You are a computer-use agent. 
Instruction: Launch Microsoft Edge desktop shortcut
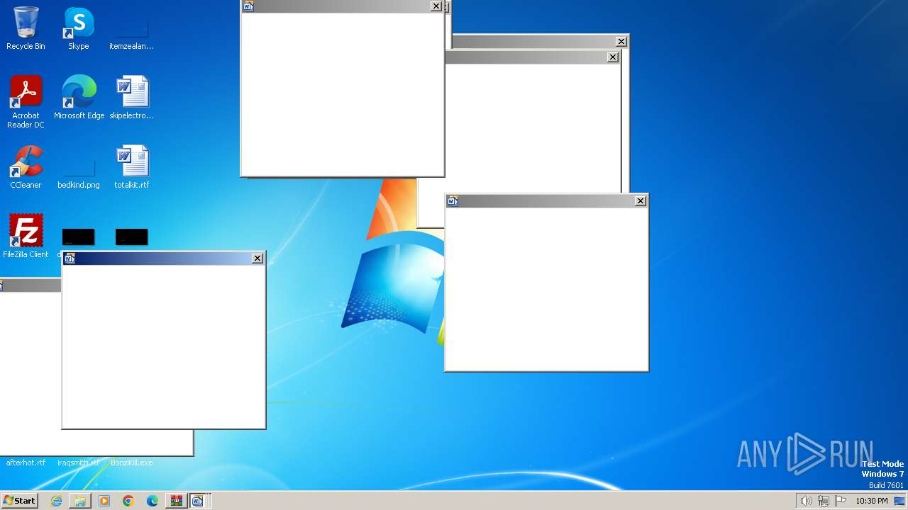[x=79, y=98]
